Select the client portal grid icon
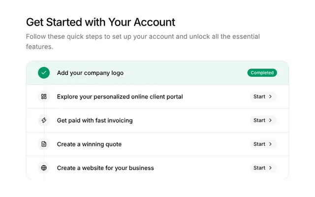315x197 pixels. [44, 97]
